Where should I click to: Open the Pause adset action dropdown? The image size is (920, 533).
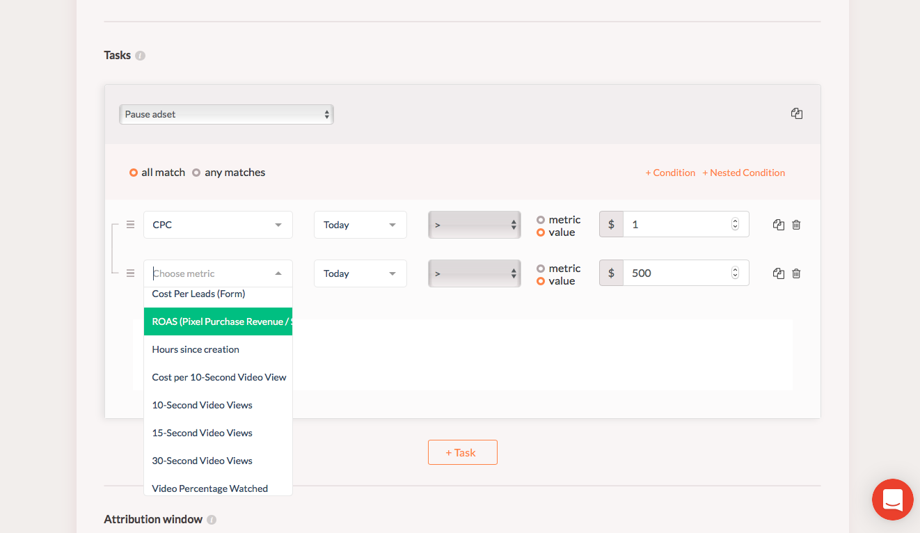tap(226, 114)
